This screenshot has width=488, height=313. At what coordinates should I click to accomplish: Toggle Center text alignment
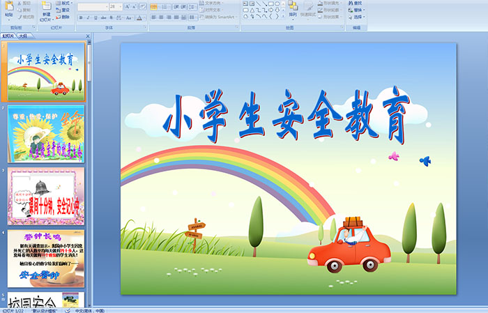click(161, 17)
